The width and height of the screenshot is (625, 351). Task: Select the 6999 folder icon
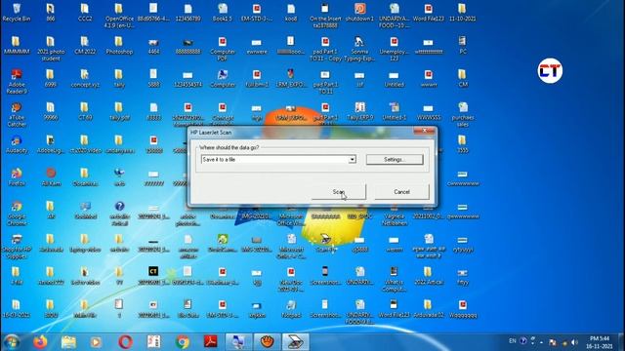50,78
